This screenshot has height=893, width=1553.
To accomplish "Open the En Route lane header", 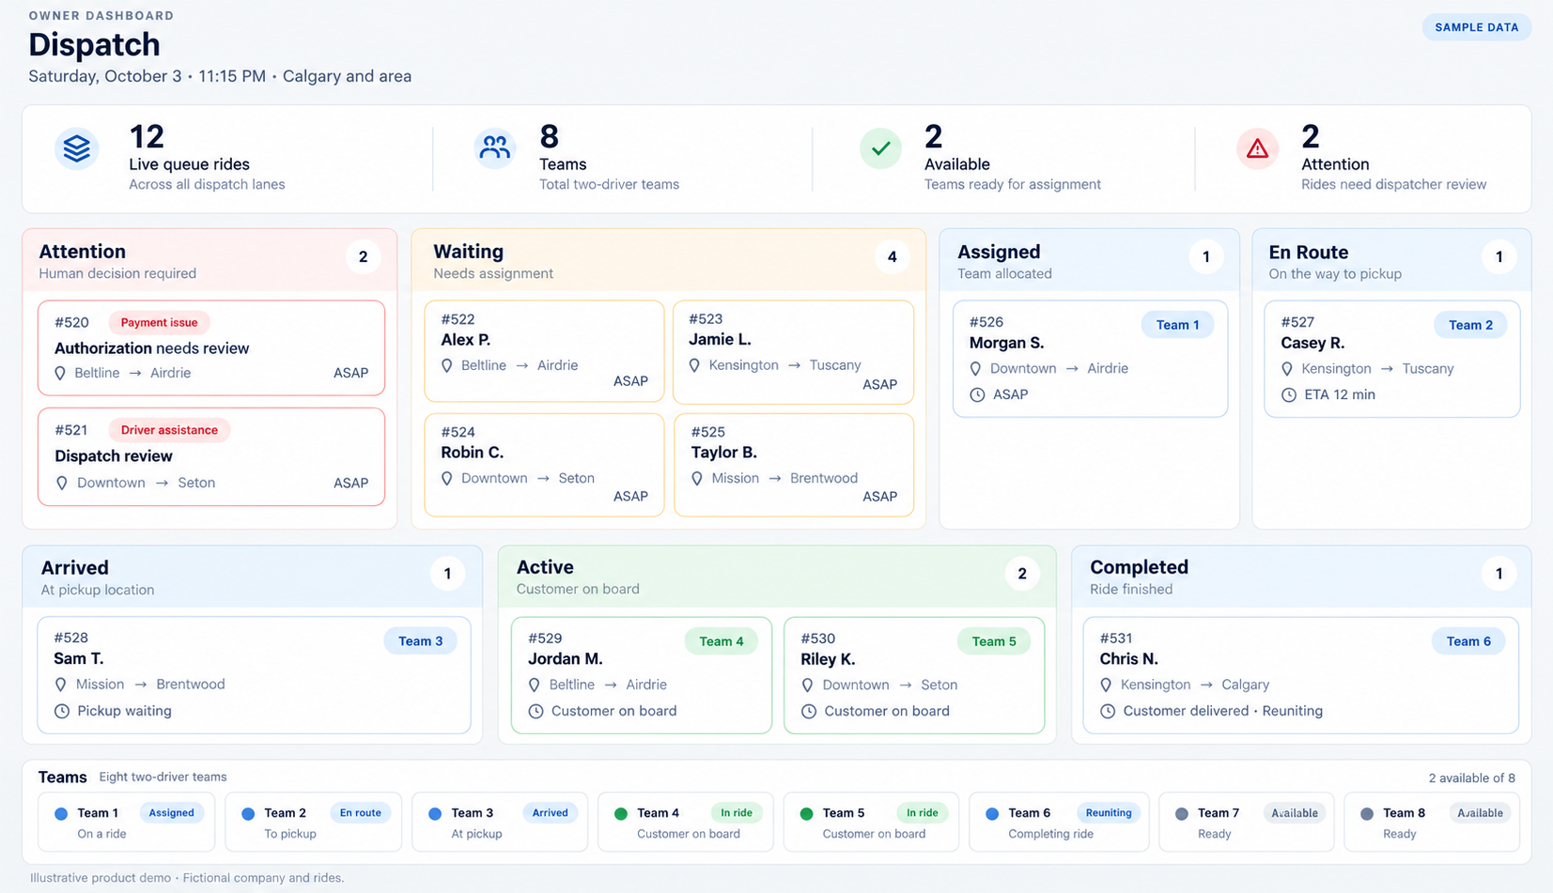I will (1391, 260).
